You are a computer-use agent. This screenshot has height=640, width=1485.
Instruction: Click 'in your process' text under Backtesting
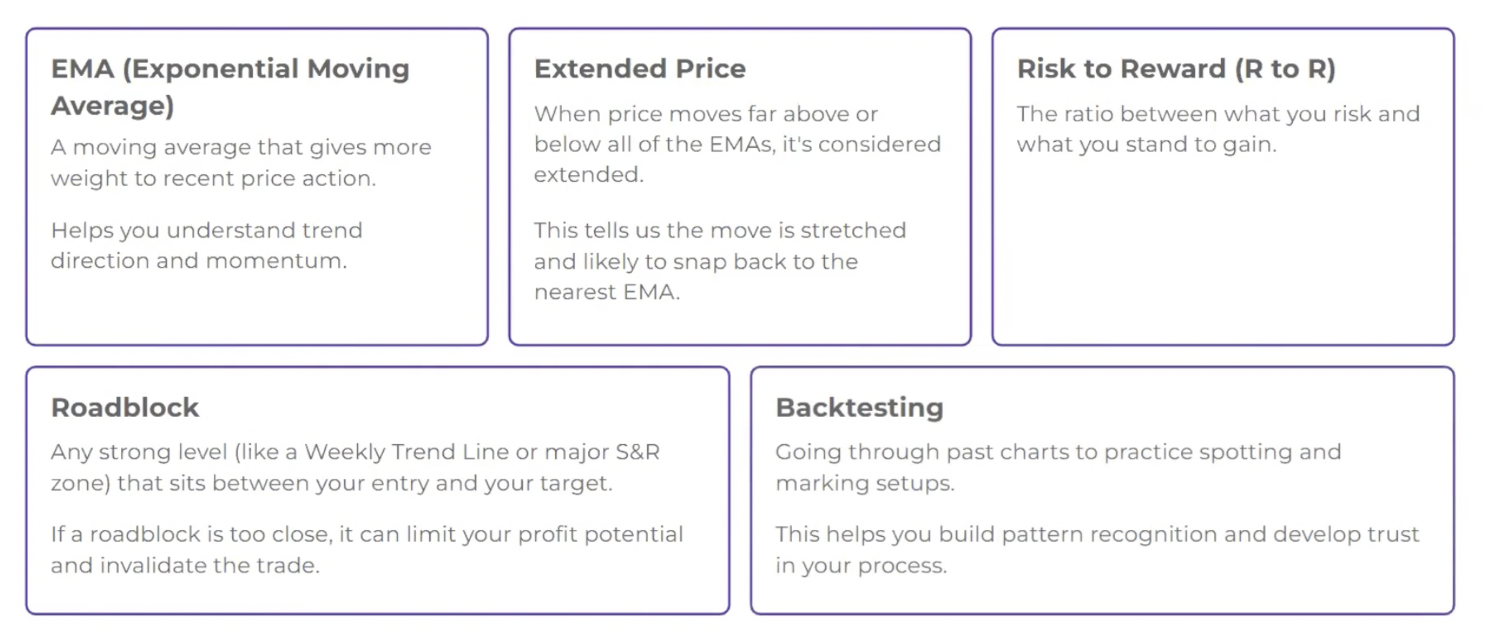860,566
